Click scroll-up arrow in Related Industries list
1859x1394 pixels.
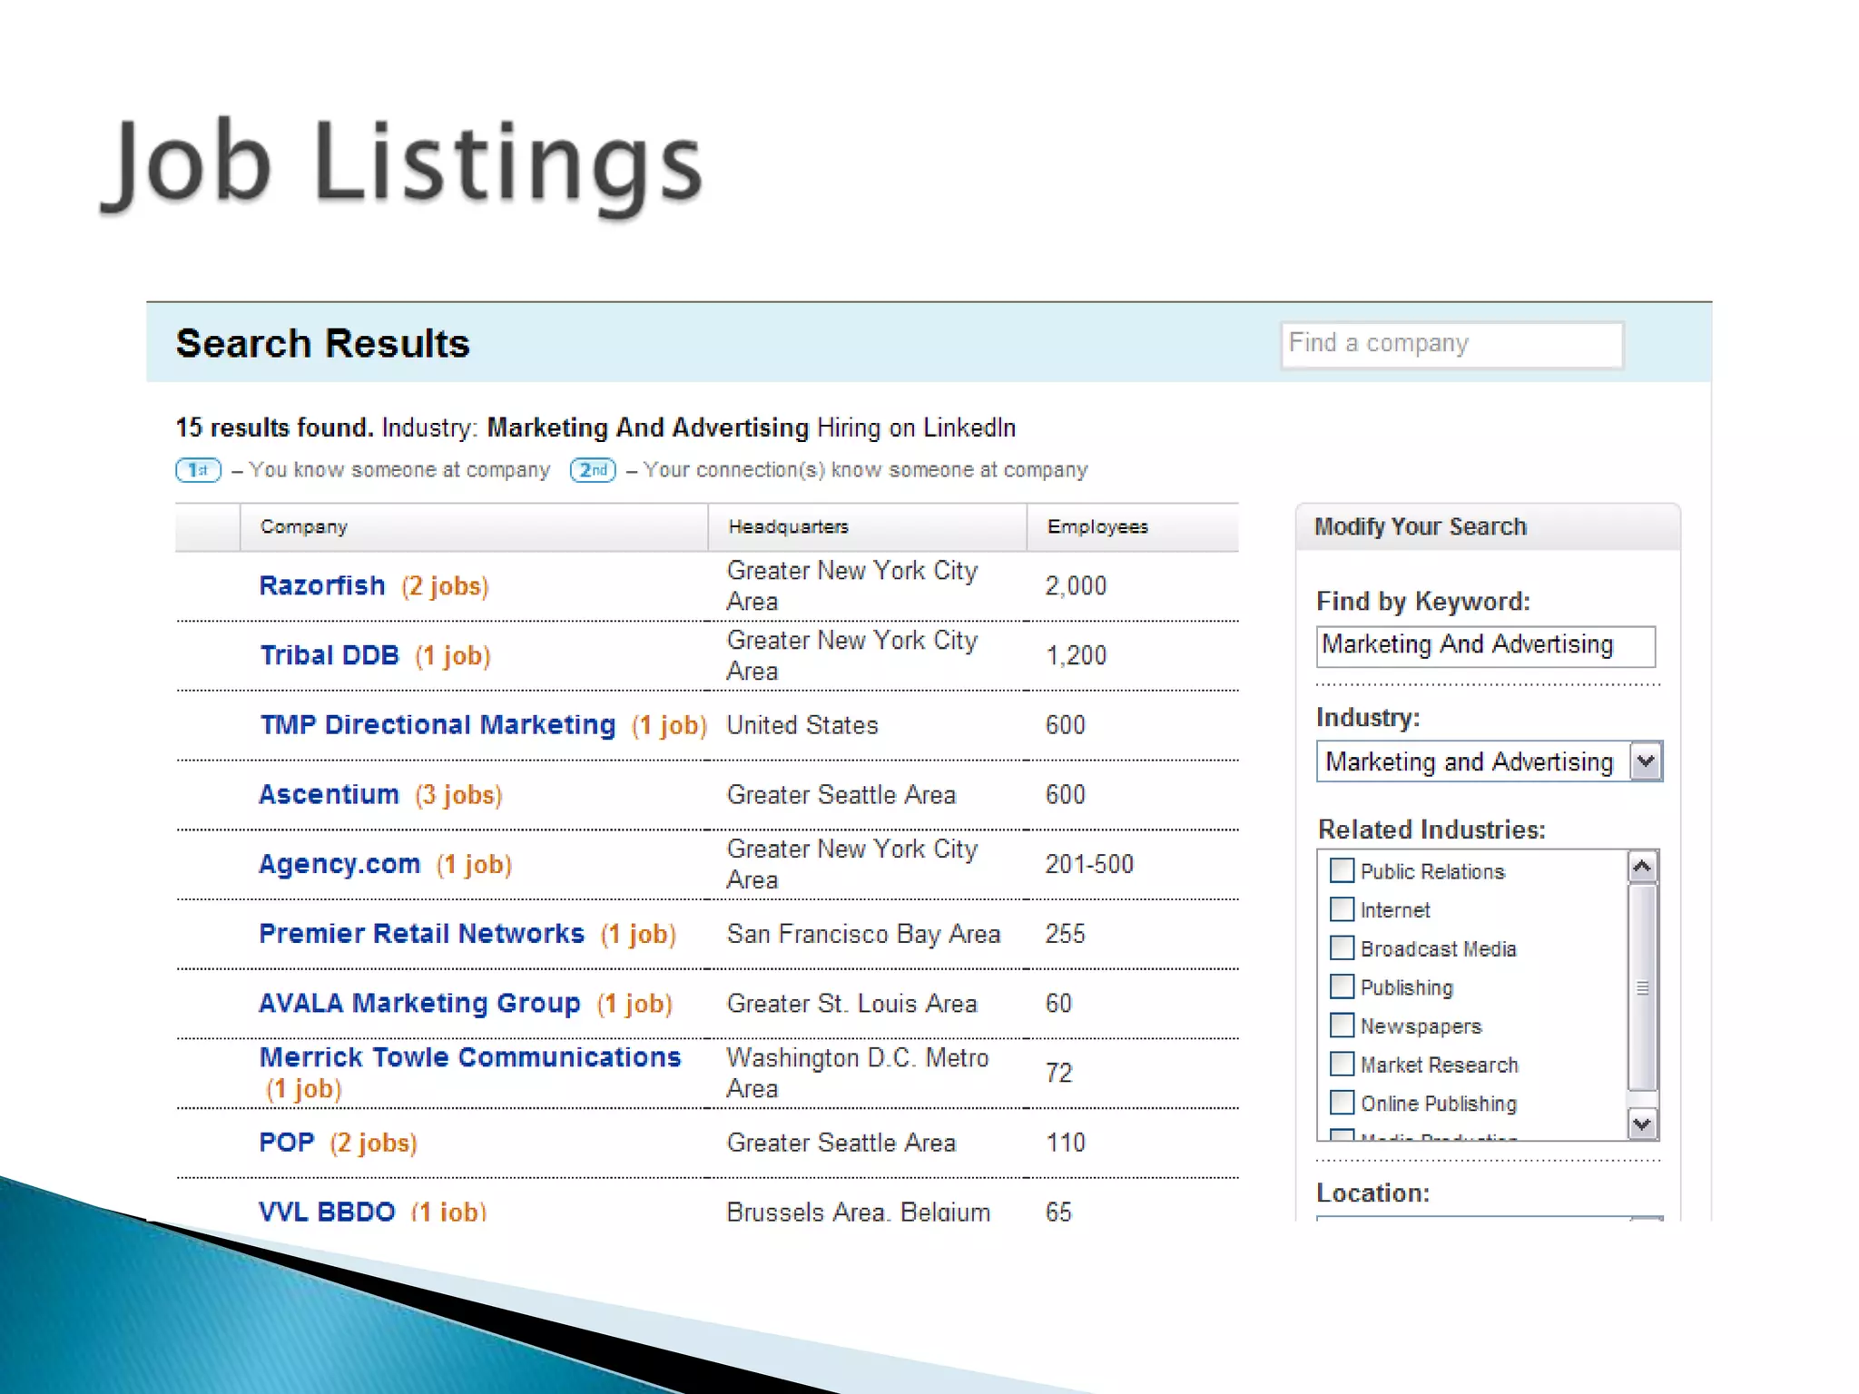pos(1642,867)
